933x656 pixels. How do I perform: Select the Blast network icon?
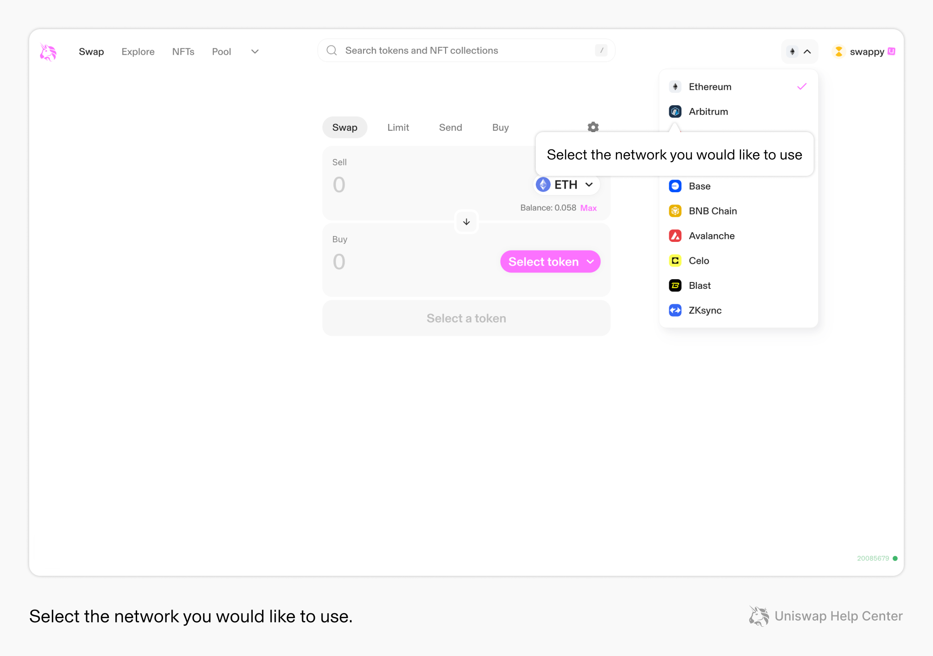pos(675,285)
